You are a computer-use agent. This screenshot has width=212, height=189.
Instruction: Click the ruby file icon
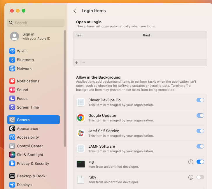[81, 180]
